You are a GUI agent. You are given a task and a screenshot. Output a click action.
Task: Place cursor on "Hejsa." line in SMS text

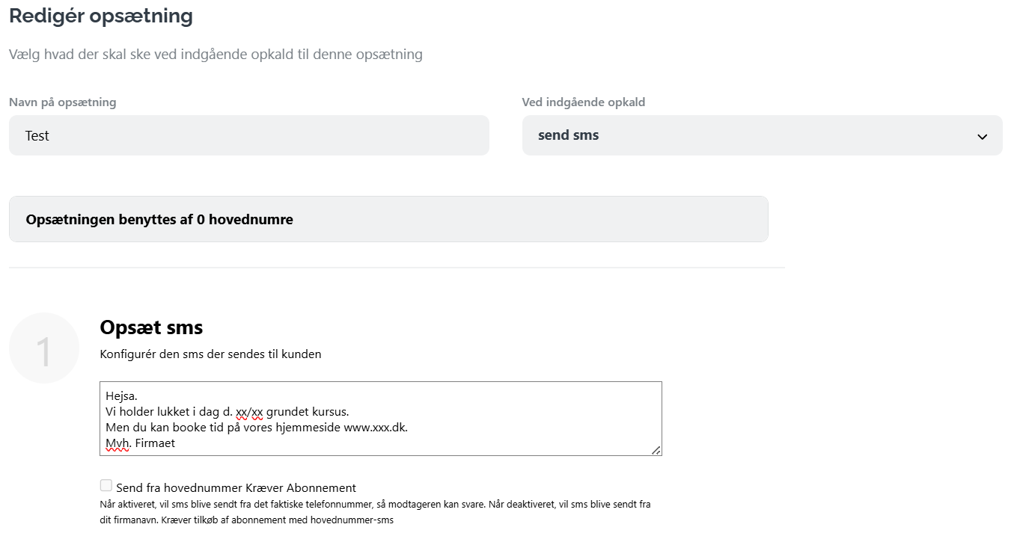click(123, 395)
